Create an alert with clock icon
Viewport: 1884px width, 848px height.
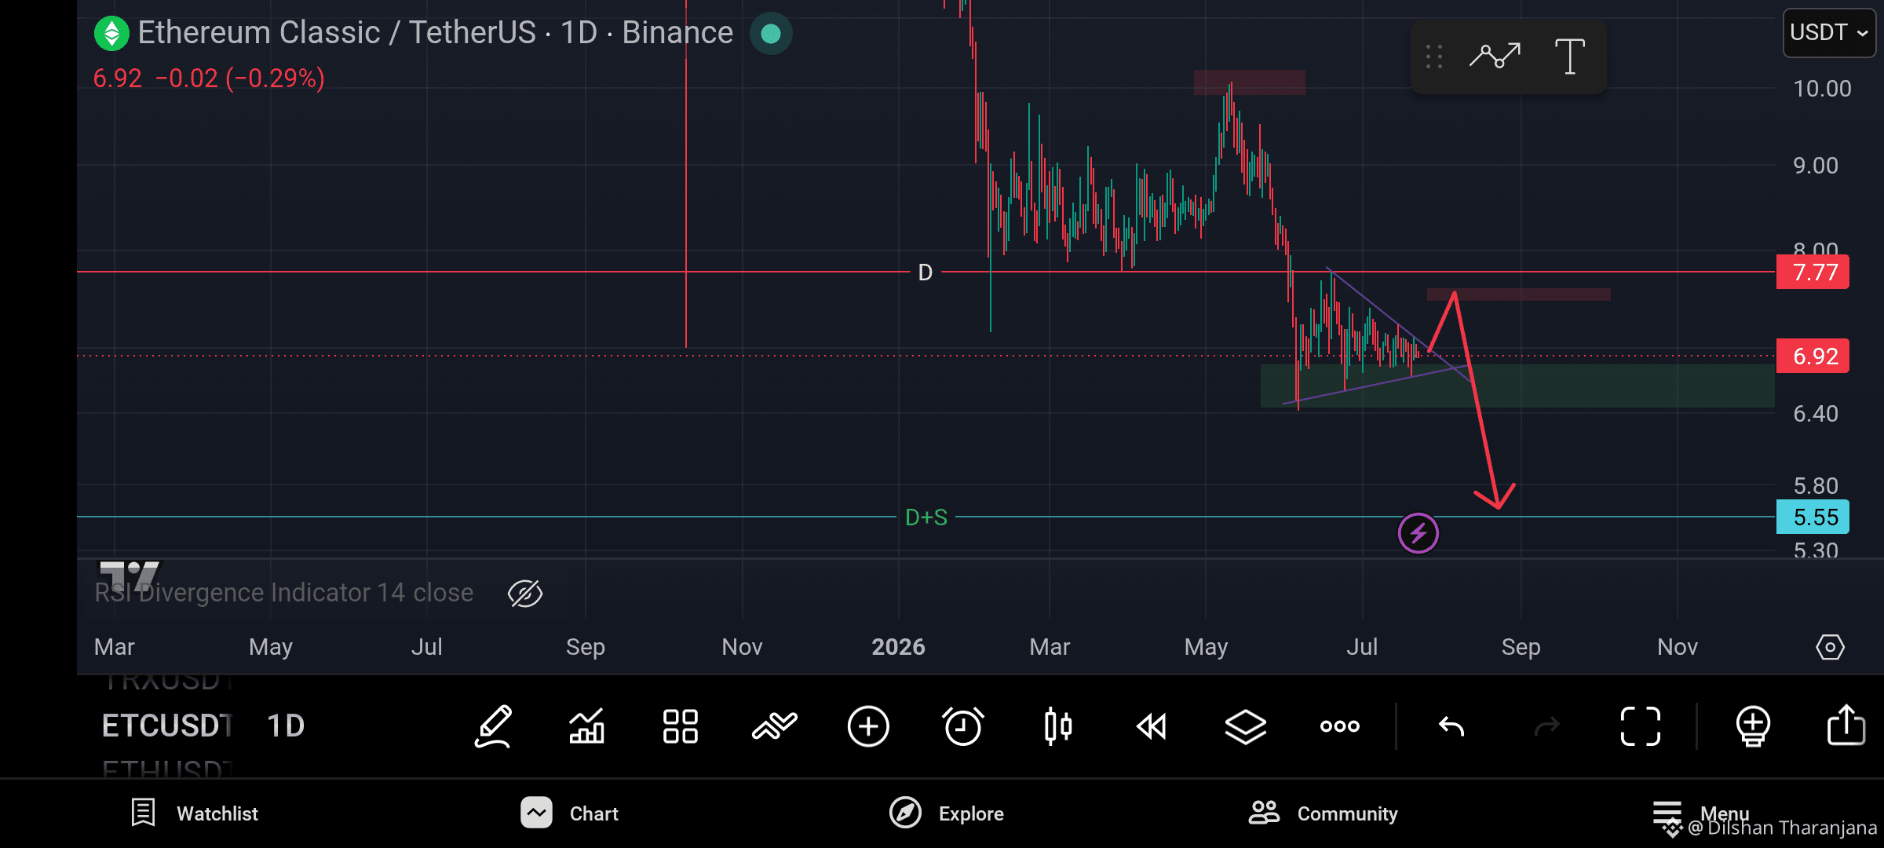963,726
